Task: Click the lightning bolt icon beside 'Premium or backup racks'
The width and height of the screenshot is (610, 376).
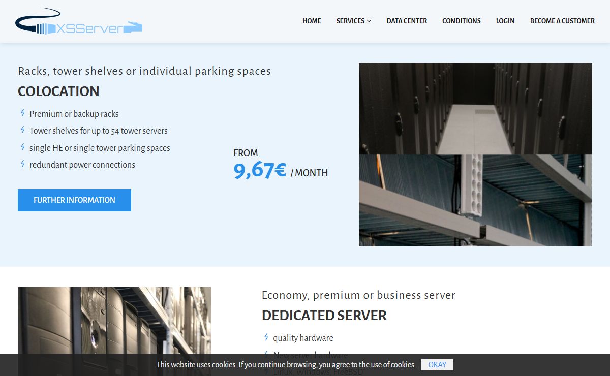Action: (22, 113)
